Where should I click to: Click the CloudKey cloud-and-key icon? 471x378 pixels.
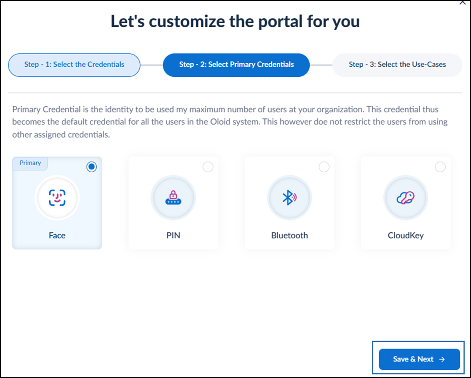coord(405,197)
